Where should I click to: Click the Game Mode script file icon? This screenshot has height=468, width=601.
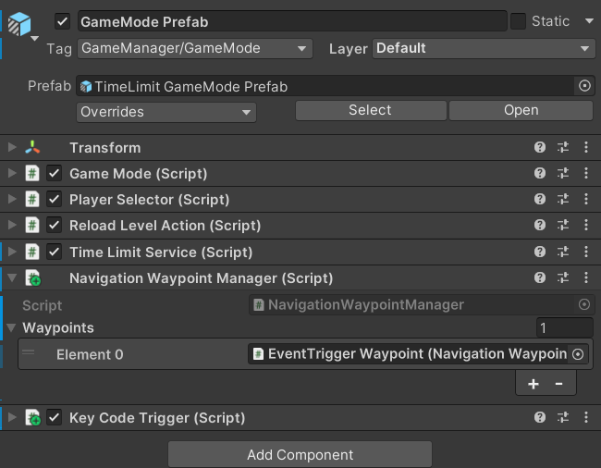[32, 173]
